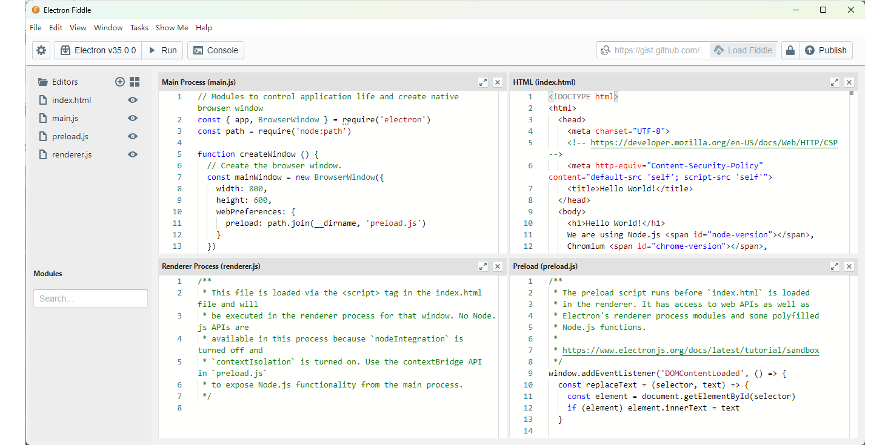Maximize the Main Process editor panel
891x445 pixels.
point(483,82)
